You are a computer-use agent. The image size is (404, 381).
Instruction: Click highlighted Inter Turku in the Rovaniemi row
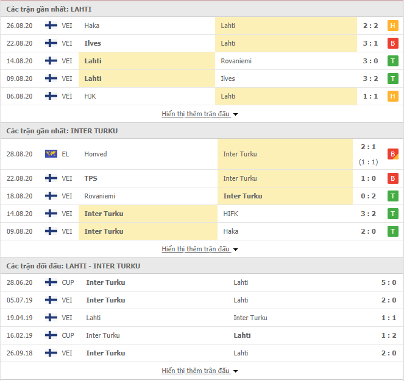[243, 196]
